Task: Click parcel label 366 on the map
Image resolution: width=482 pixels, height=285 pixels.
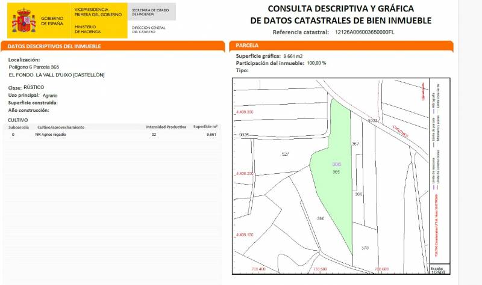Action: tap(321, 219)
